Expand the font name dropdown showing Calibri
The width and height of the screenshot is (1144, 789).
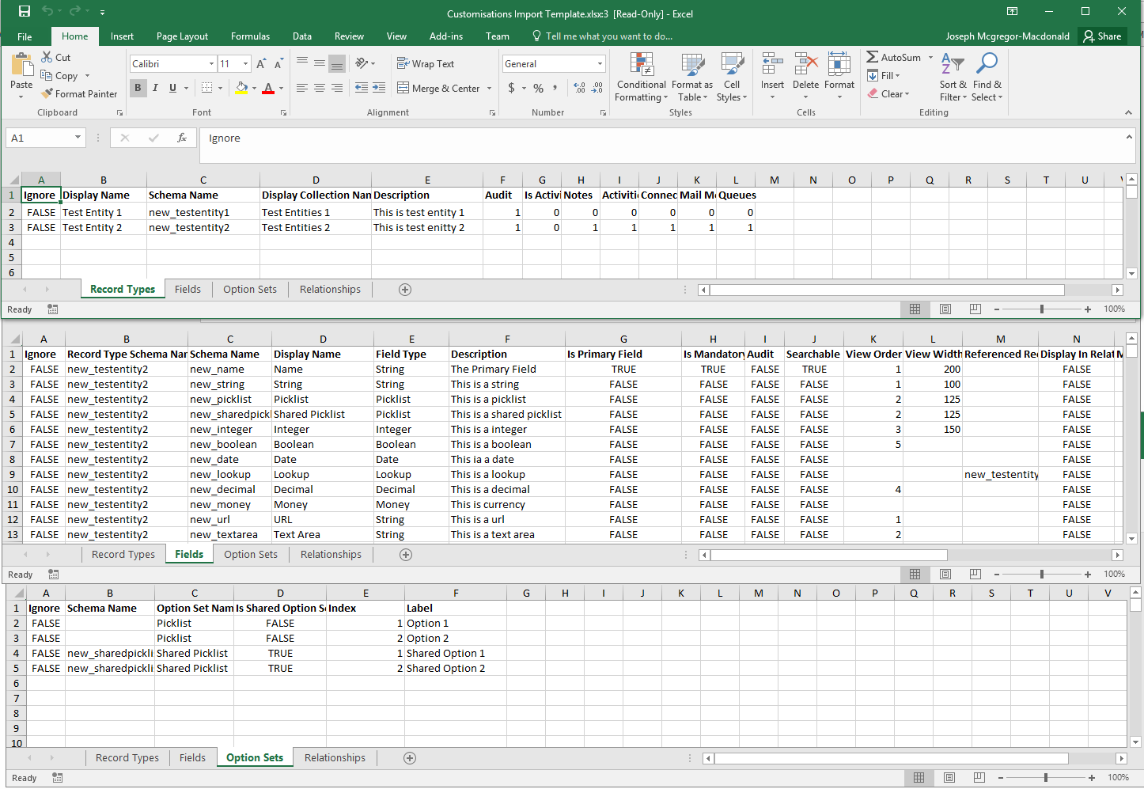pyautogui.click(x=211, y=64)
